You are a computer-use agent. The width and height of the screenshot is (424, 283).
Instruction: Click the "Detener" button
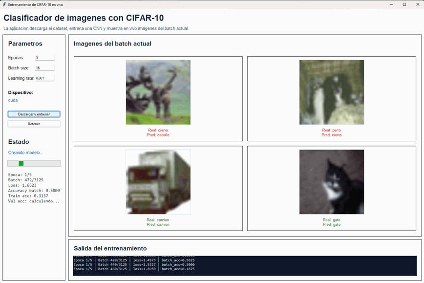coord(33,124)
